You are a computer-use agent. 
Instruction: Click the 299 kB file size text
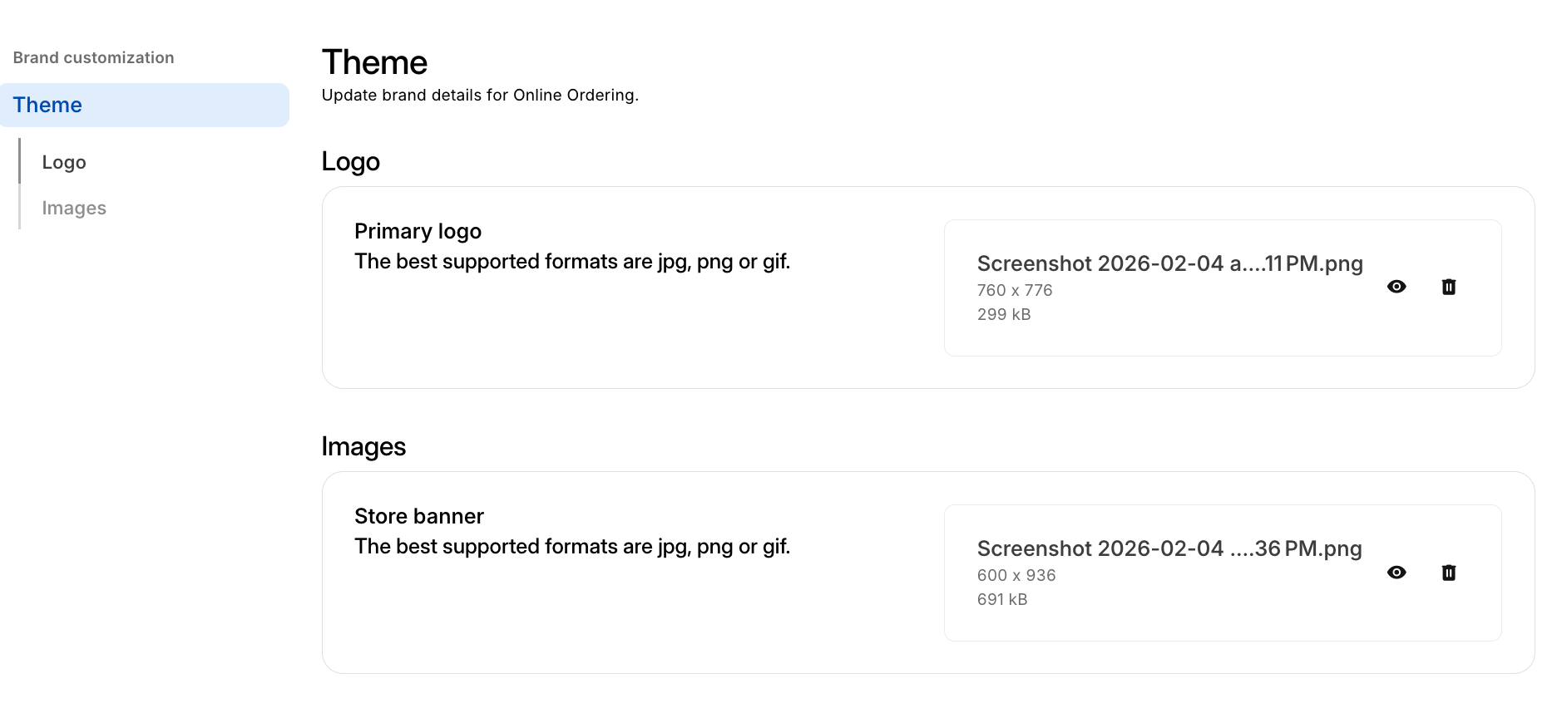click(1003, 315)
